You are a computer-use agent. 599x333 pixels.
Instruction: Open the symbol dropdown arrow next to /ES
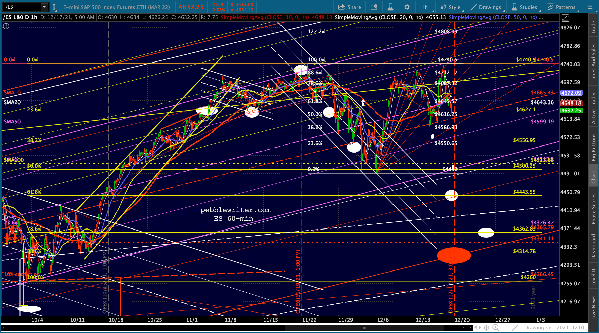tap(44, 7)
